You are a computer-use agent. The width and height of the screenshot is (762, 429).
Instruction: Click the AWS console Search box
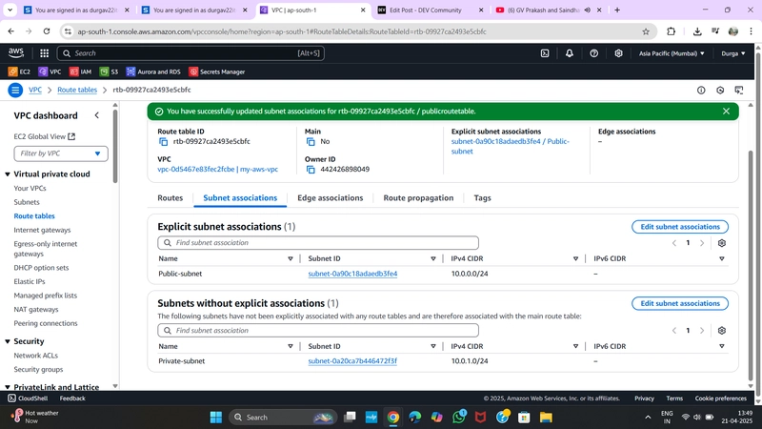[x=190, y=53]
